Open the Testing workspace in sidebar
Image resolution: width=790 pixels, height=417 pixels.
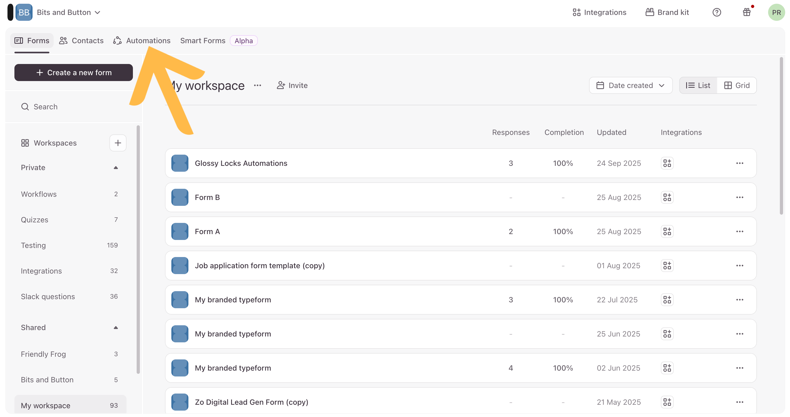coord(33,245)
